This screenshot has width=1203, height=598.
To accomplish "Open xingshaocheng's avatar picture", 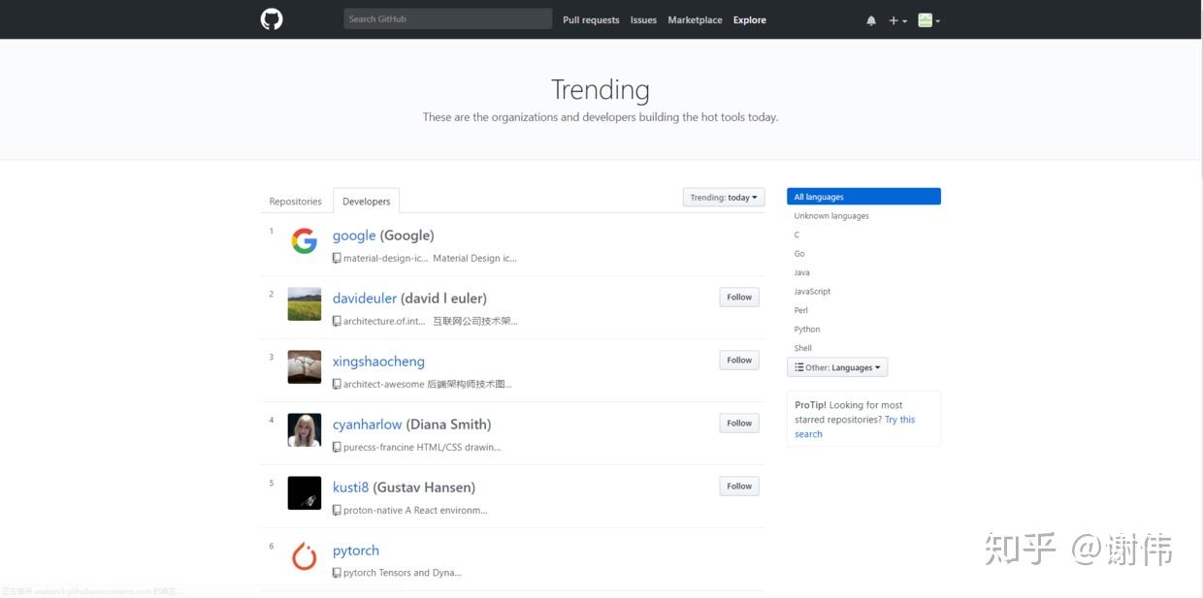I will pyautogui.click(x=305, y=367).
